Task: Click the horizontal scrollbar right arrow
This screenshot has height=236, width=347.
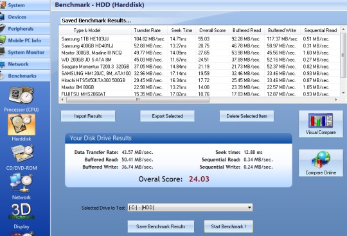Action: coord(336,100)
